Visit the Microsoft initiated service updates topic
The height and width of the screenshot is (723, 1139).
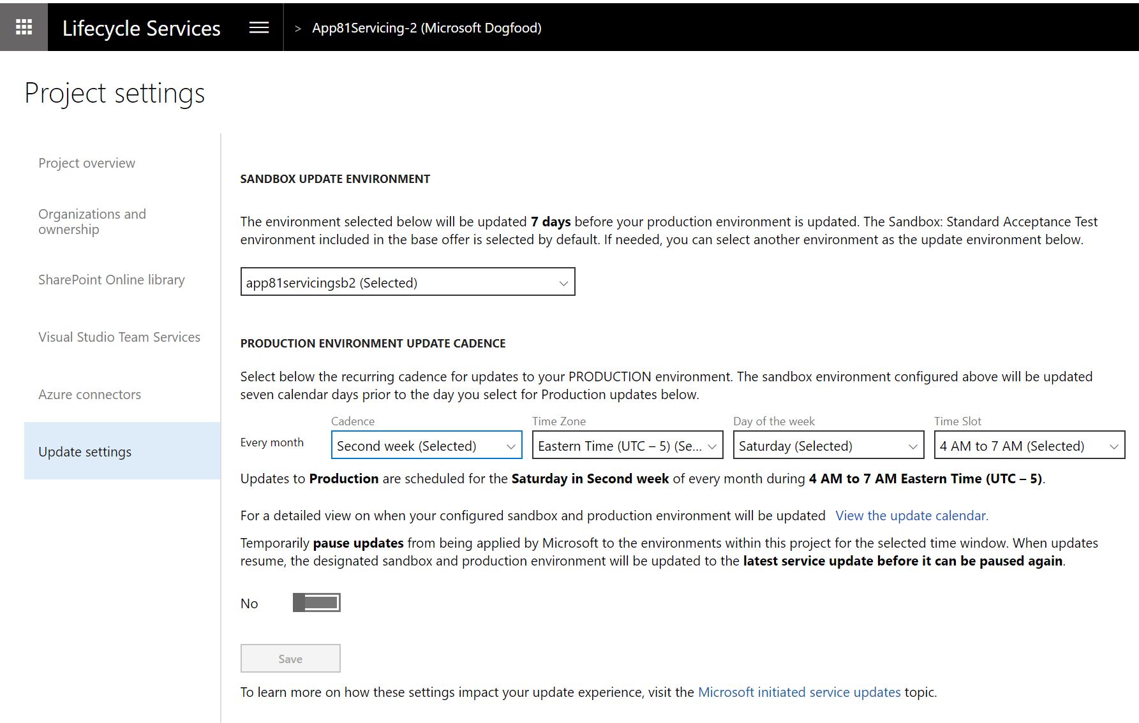click(800, 692)
